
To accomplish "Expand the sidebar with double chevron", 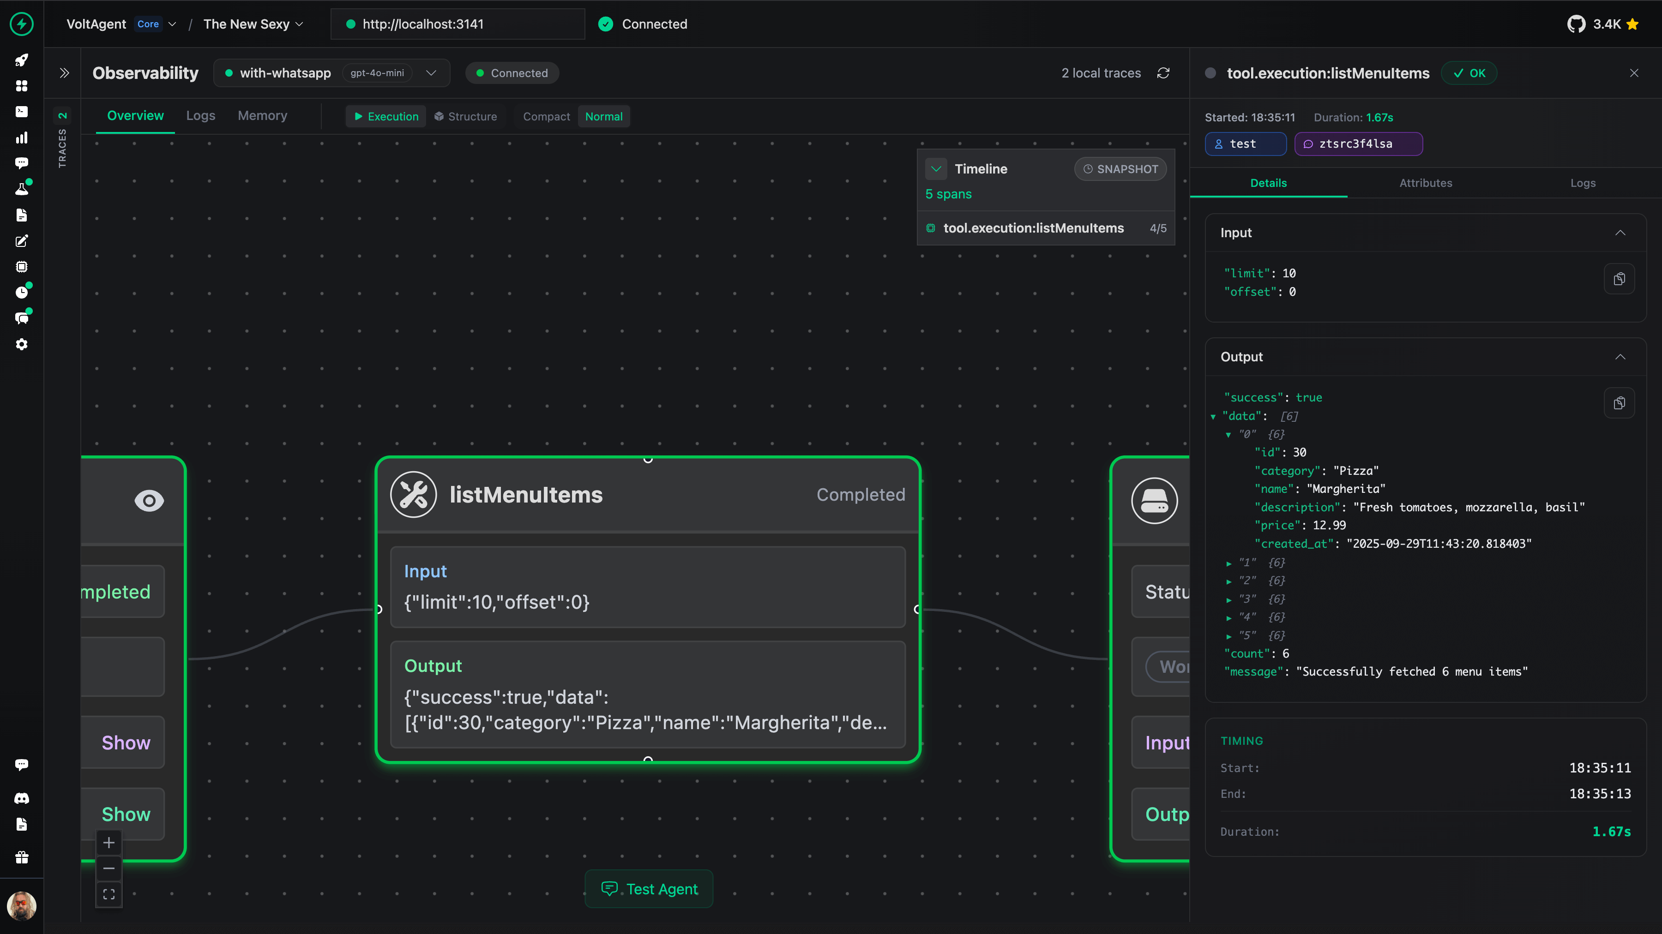I will coord(64,73).
